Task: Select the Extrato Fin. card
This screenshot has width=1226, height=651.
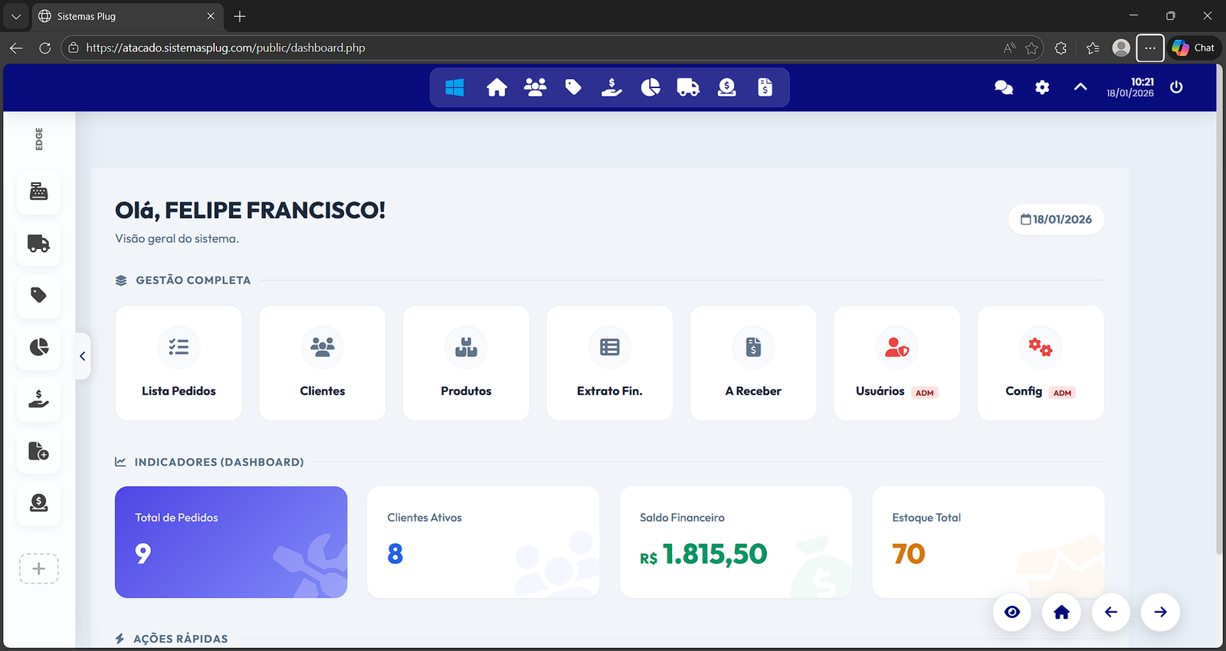Action: (x=609, y=363)
